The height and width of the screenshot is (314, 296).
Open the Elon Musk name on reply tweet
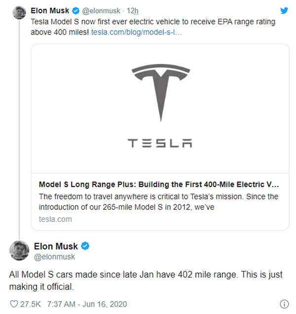click(x=56, y=246)
